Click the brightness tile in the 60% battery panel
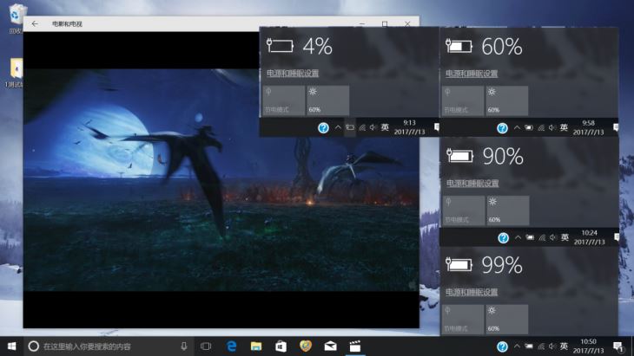The width and height of the screenshot is (634, 356). point(507,100)
